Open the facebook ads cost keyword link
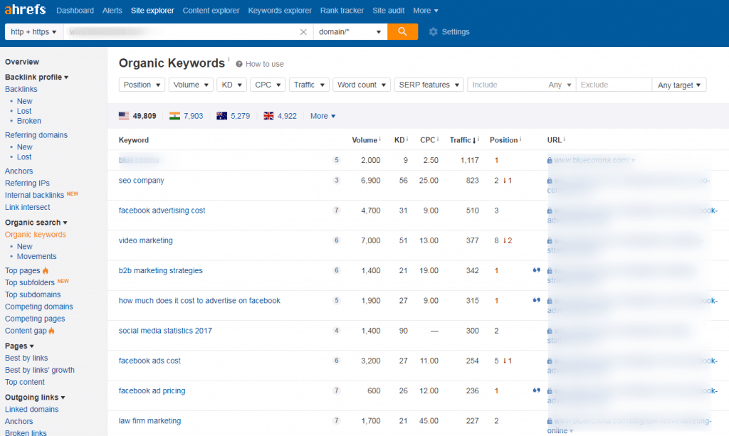The height and width of the screenshot is (436, 729). (x=150, y=361)
